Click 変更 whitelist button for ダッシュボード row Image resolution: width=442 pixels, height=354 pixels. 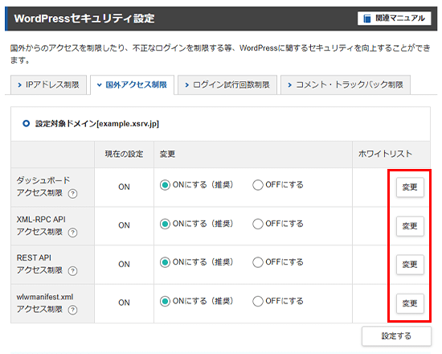click(410, 187)
